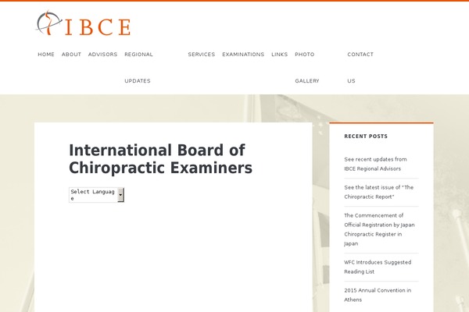Image resolution: width=469 pixels, height=312 pixels.
Task: Open the Select Language dropdown
Action: click(96, 195)
